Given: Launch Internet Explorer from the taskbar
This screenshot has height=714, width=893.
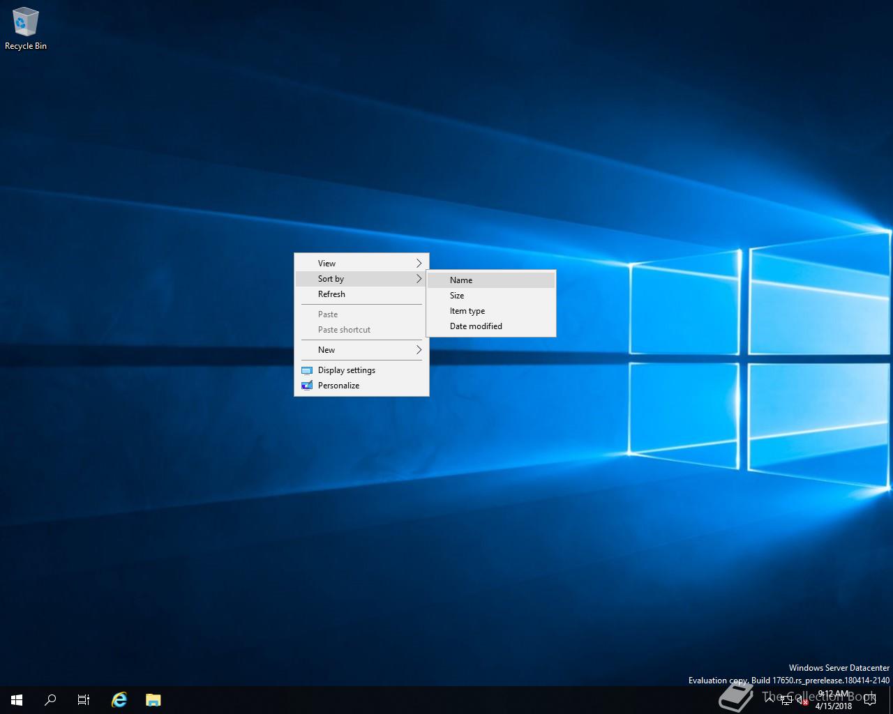Looking at the screenshot, I should (119, 699).
